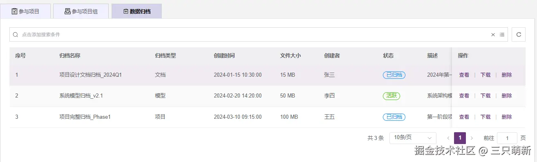
Task: Clear search conditions with the X icon
Action: click(493, 35)
